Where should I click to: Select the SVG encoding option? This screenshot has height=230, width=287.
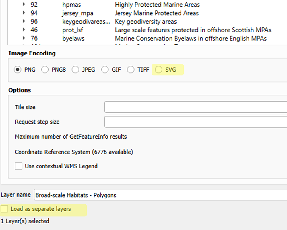159,70
